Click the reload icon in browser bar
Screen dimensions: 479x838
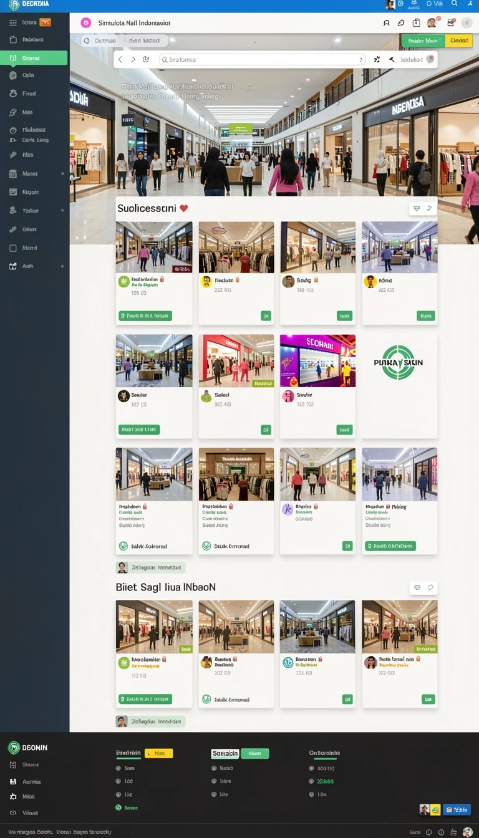146,60
